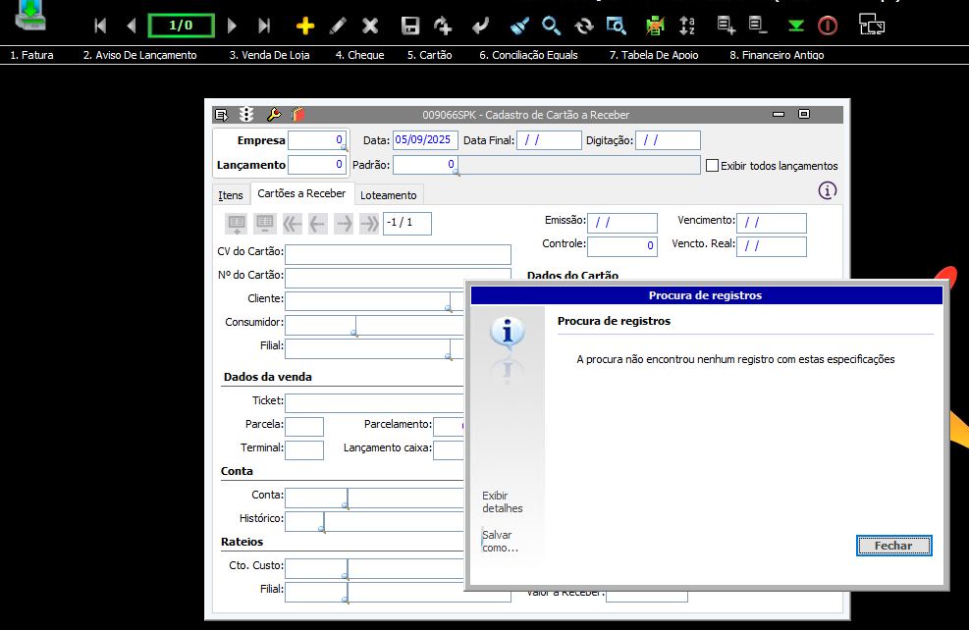Open the 6. Conciliação Equals menu
Viewport: 969px width, 630px height.
click(x=528, y=55)
